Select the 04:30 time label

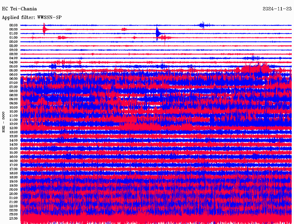click(x=14, y=62)
